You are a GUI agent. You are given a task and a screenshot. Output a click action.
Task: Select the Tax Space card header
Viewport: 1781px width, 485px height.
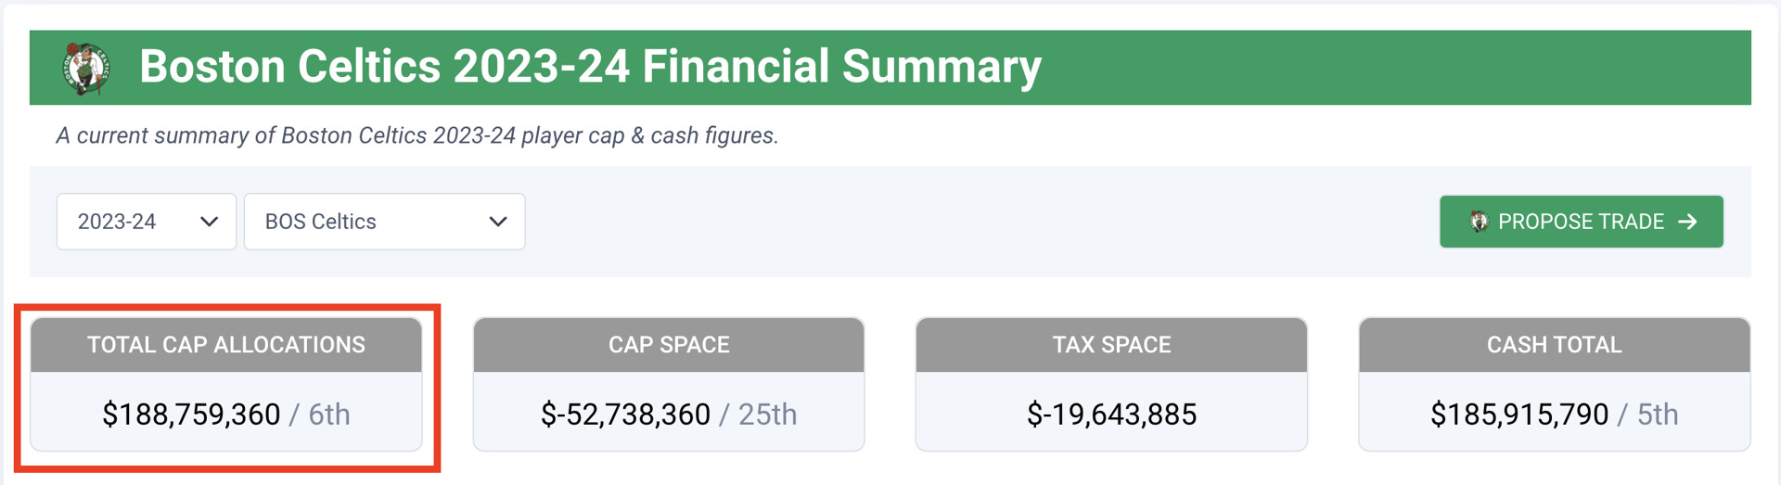coord(1111,345)
